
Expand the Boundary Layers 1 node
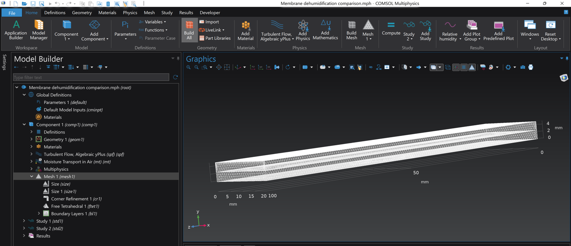coord(39,214)
